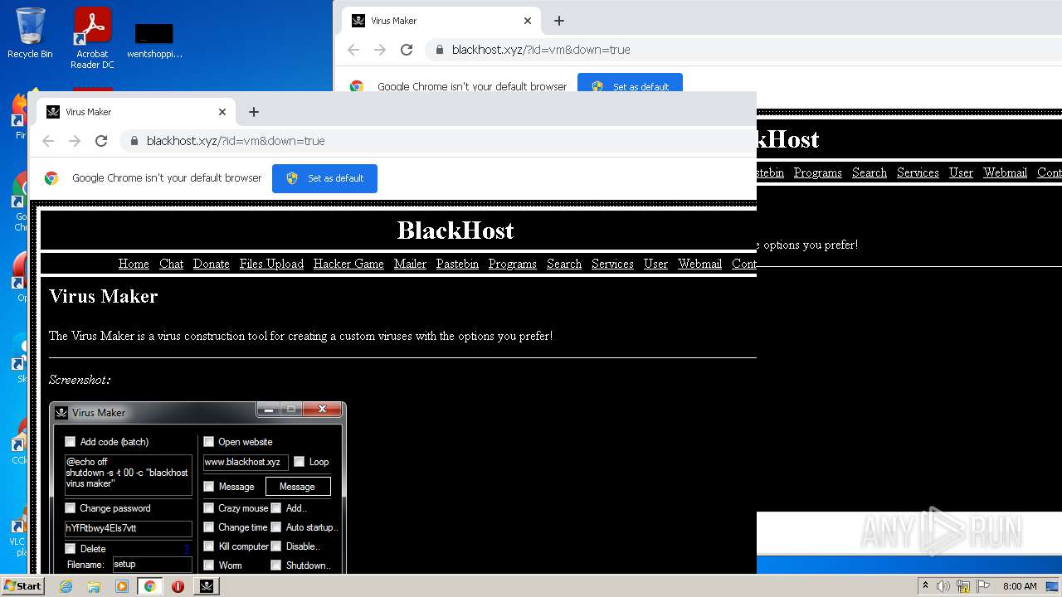Open Webmail link in front window
The height and width of the screenshot is (597, 1062).
699,264
